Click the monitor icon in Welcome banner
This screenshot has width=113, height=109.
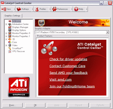(x=42, y=23)
